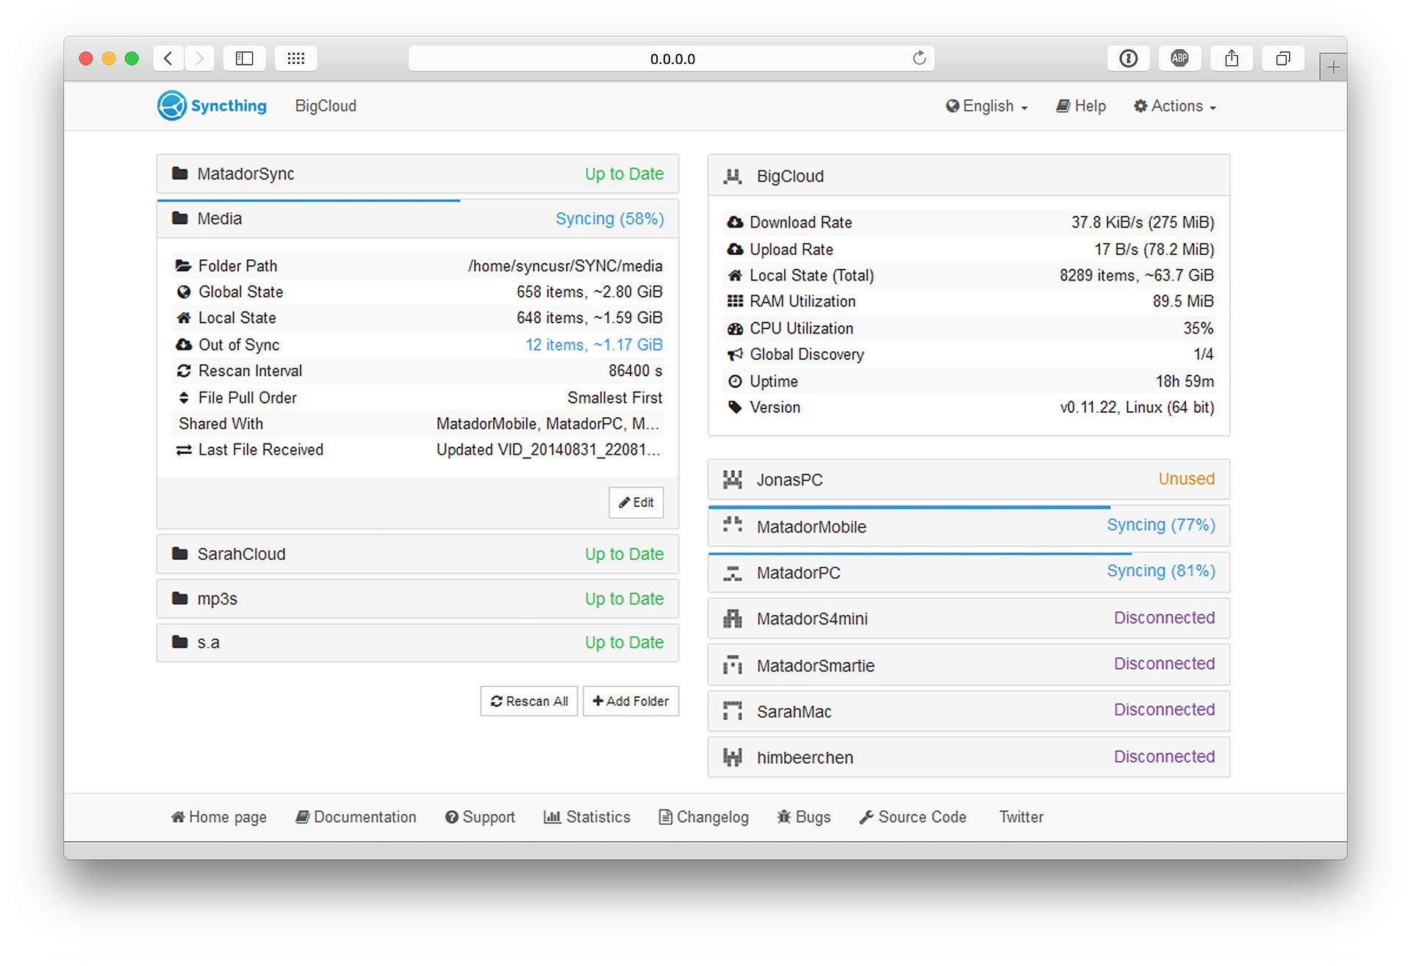Screen dimensions: 1411x966
Task: Click the himbeerchen device identicon
Action: (x=733, y=757)
